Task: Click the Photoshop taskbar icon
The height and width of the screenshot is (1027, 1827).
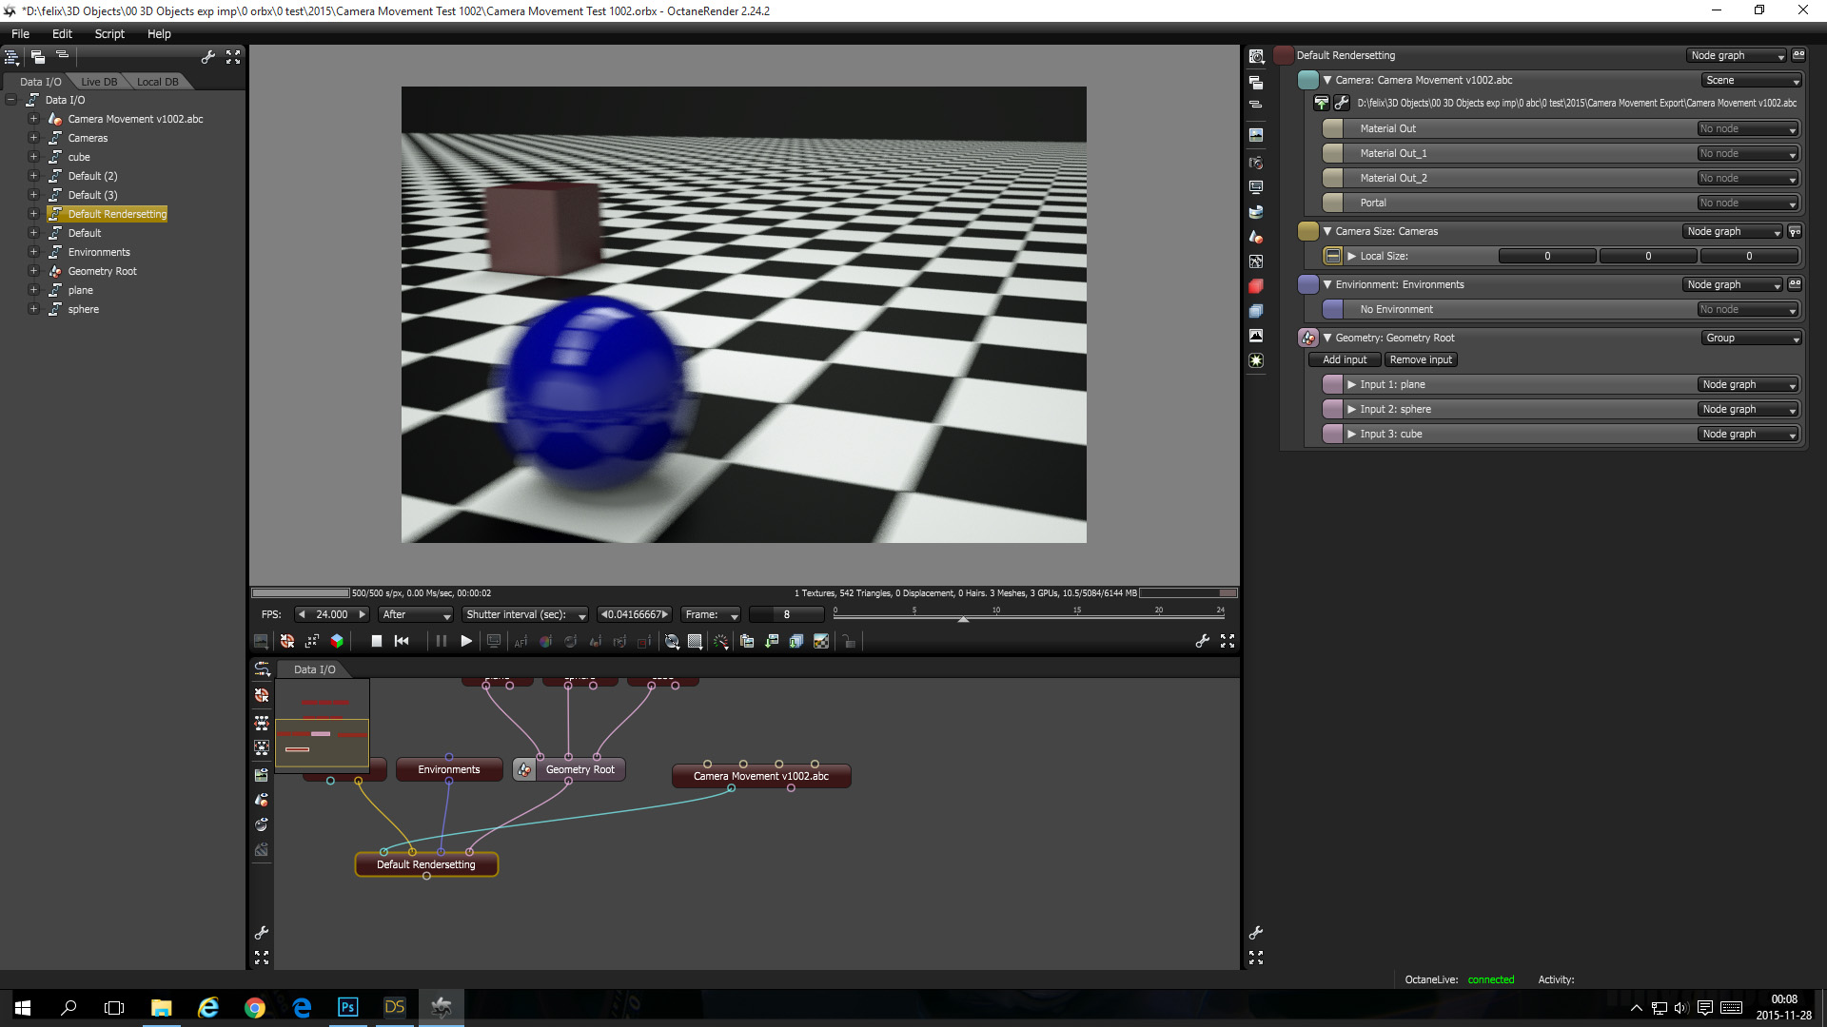Action: point(348,1007)
